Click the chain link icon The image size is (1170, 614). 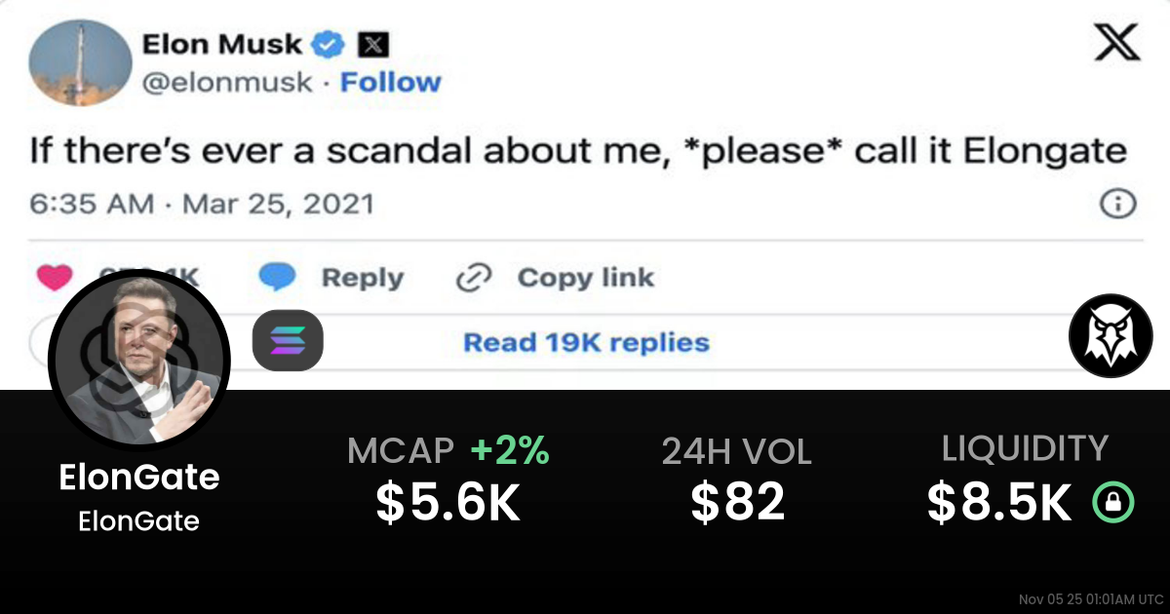tap(473, 279)
